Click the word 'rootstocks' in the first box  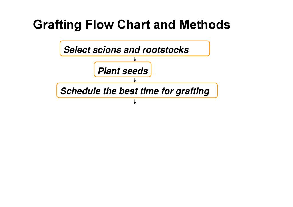pos(165,50)
